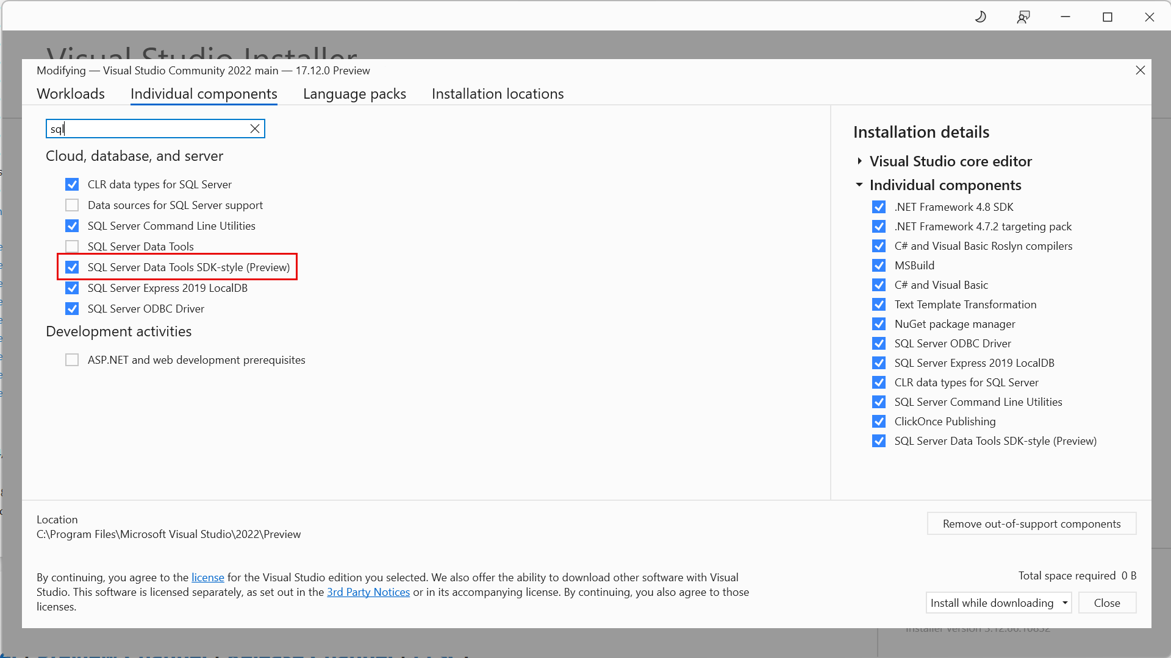Check Data sources for SQL Server support
Image resolution: width=1171 pixels, height=658 pixels.
(x=72, y=205)
